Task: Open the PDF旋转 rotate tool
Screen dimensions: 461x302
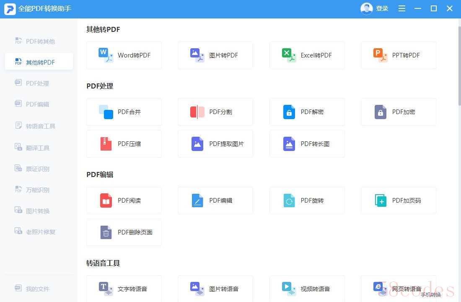Action: 307,200
